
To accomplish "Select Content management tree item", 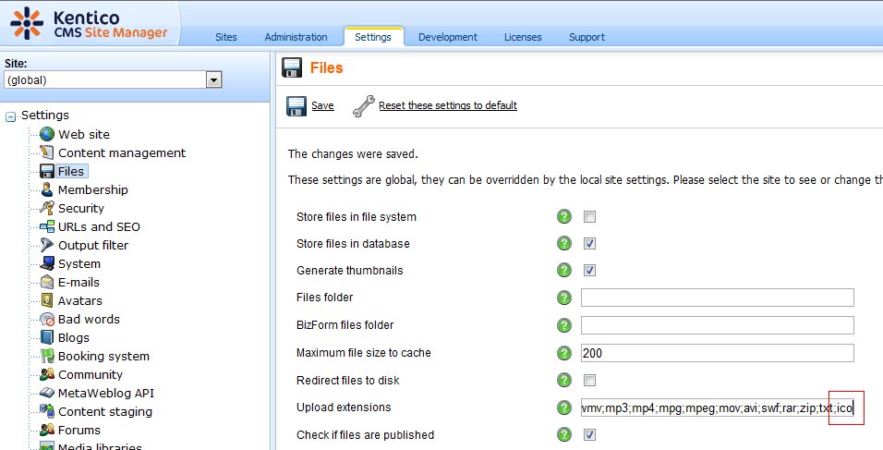I will [x=122, y=152].
